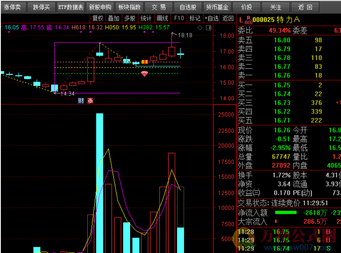Open 货币基金 section

point(217,7)
